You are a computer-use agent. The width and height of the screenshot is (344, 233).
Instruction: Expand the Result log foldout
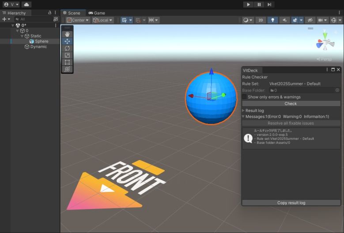coord(243,111)
